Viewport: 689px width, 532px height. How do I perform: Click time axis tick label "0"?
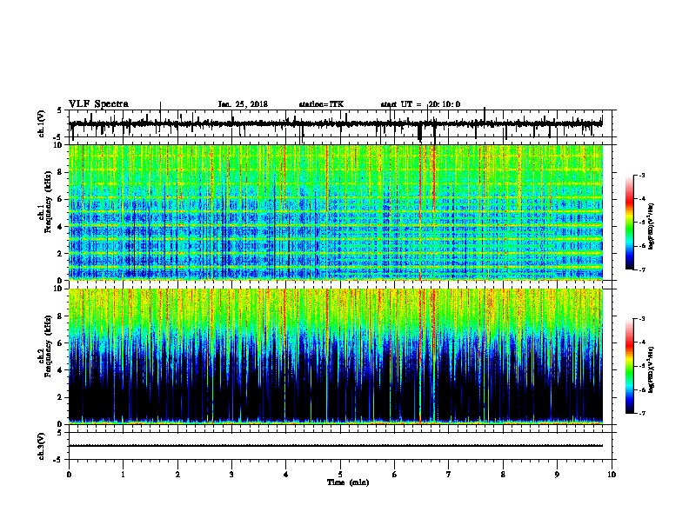[69, 475]
